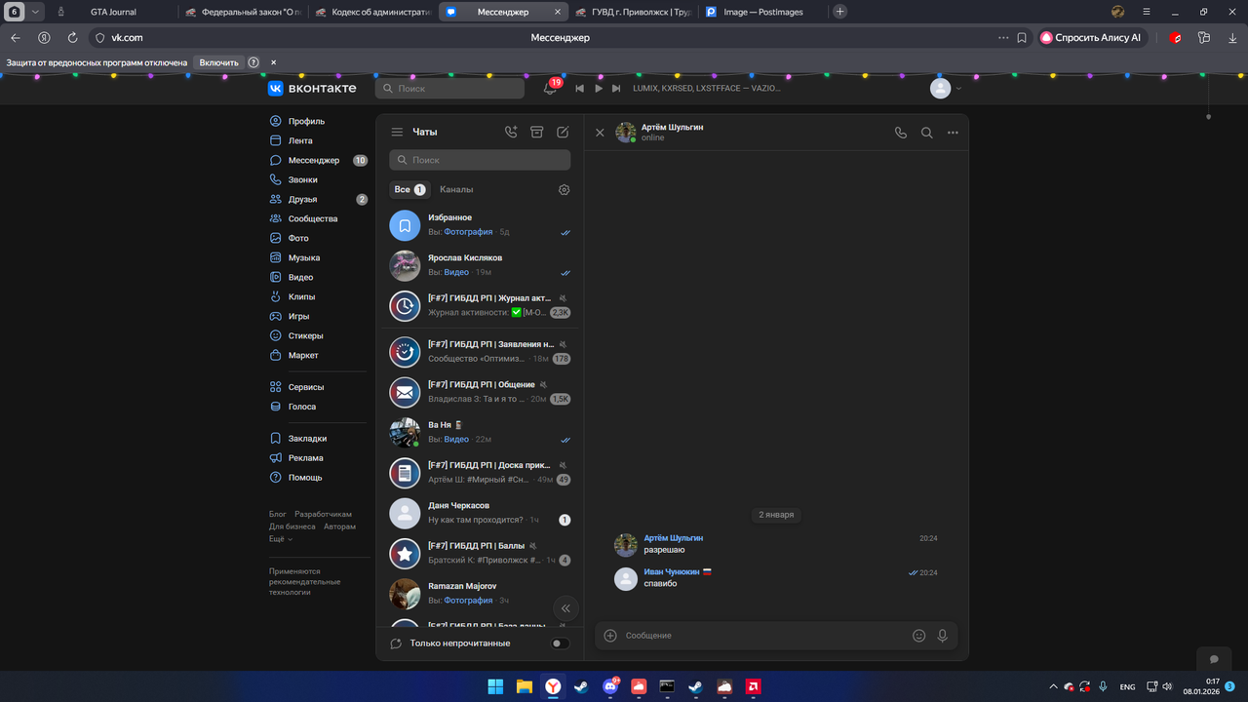Open the Даня Черкасов chat
1248x702 pixels.
pos(480,513)
